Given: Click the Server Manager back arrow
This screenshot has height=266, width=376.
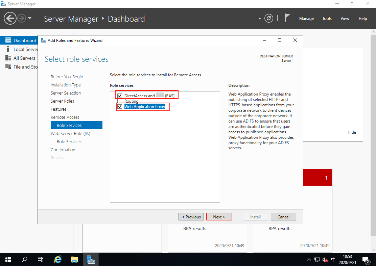Looking at the screenshot, I should point(10,18).
